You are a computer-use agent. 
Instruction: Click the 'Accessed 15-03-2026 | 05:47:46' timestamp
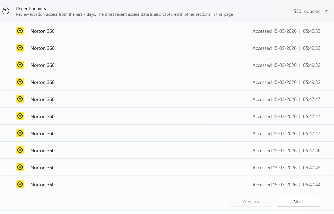tap(286, 151)
